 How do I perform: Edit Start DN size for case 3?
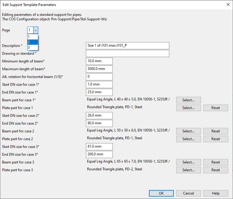(x=99, y=147)
